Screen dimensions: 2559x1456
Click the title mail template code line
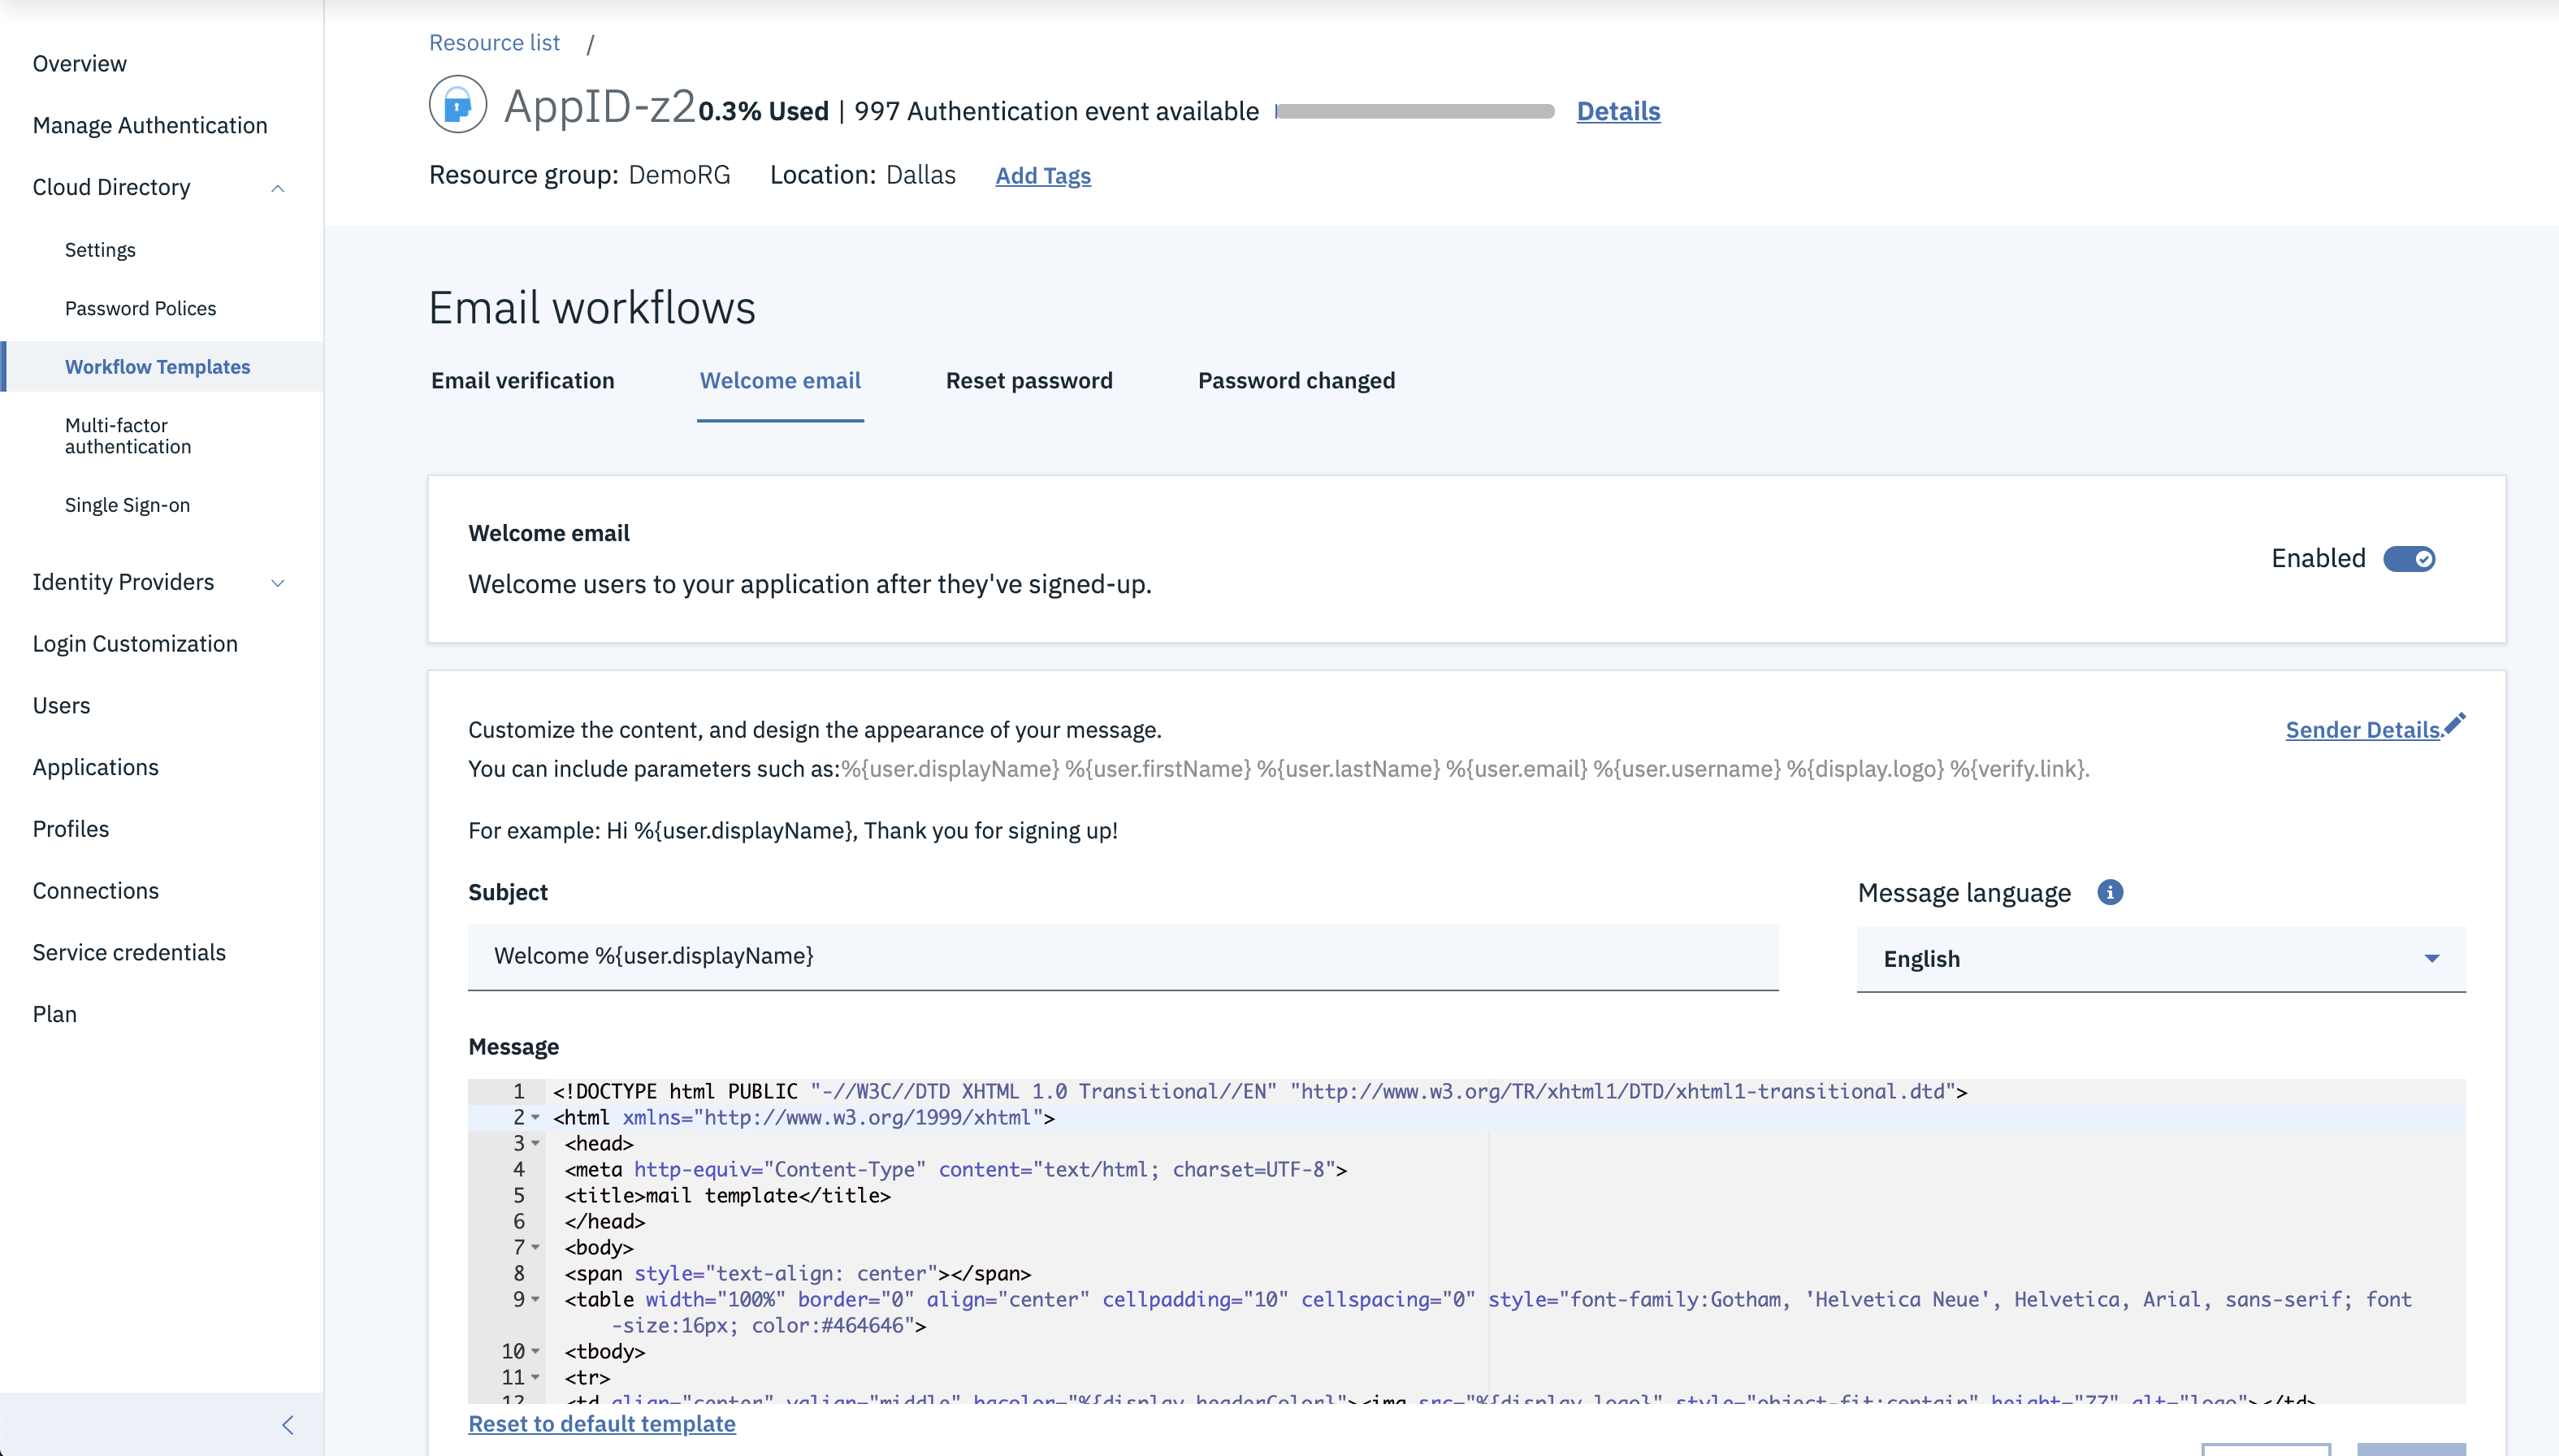(727, 1196)
